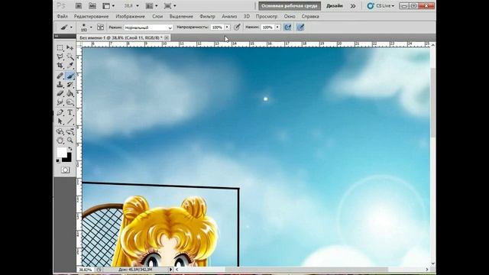The width and height of the screenshot is (489, 275).
Task: Open the Файл menu
Action: pos(63,16)
